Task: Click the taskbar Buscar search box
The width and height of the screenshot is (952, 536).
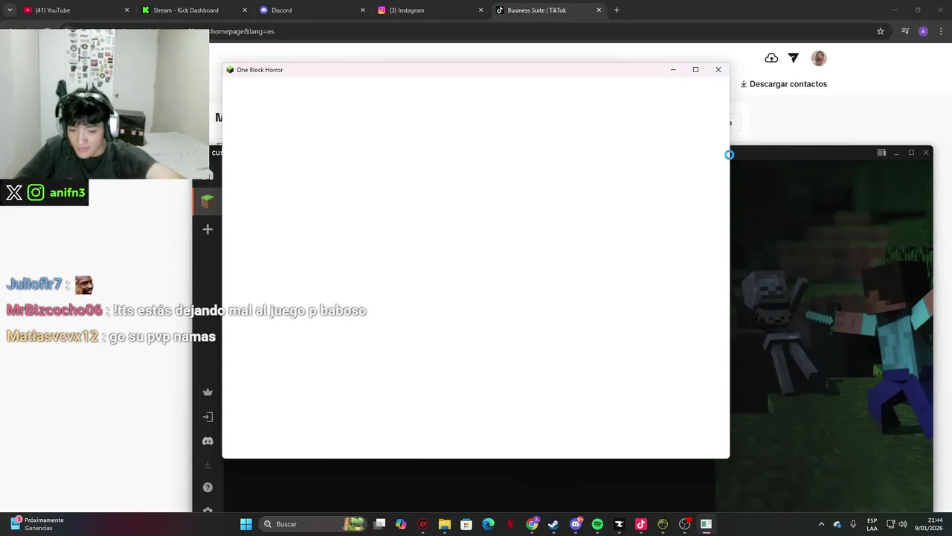Action: 314,524
